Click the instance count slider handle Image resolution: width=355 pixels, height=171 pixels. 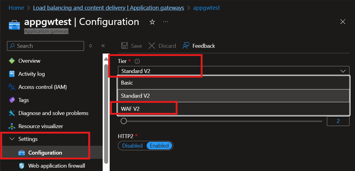point(124,121)
